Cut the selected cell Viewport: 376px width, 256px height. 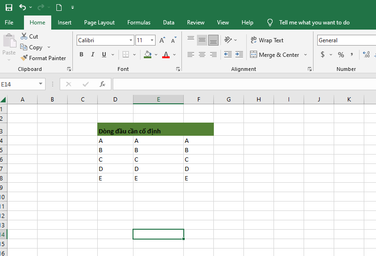pyautogui.click(x=29, y=37)
